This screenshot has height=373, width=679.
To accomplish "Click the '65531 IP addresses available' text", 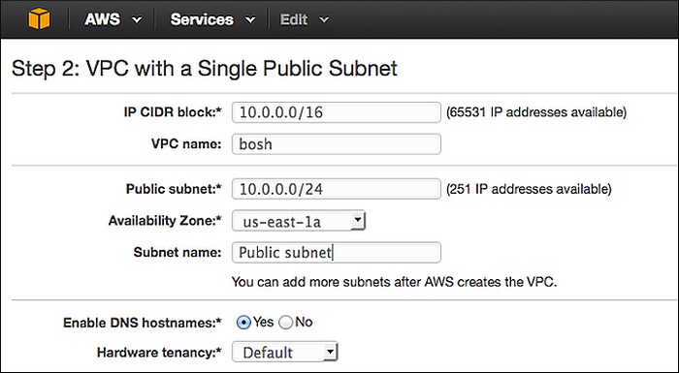I will click(536, 112).
